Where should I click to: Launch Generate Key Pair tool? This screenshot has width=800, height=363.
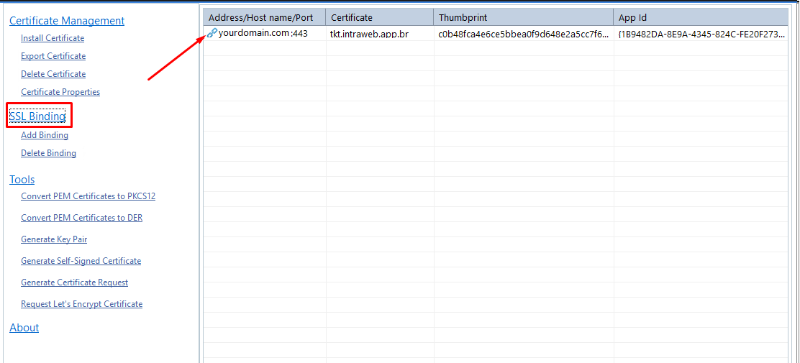pos(54,239)
